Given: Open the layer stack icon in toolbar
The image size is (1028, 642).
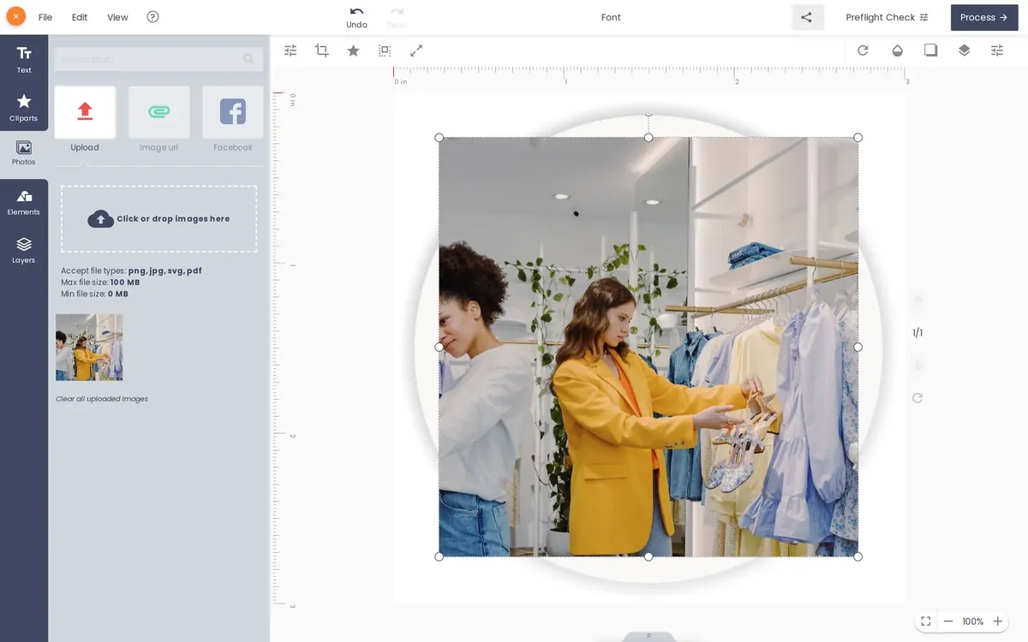Looking at the screenshot, I should (x=964, y=51).
